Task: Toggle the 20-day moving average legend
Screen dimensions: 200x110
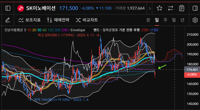Action: [x=34, y=30]
